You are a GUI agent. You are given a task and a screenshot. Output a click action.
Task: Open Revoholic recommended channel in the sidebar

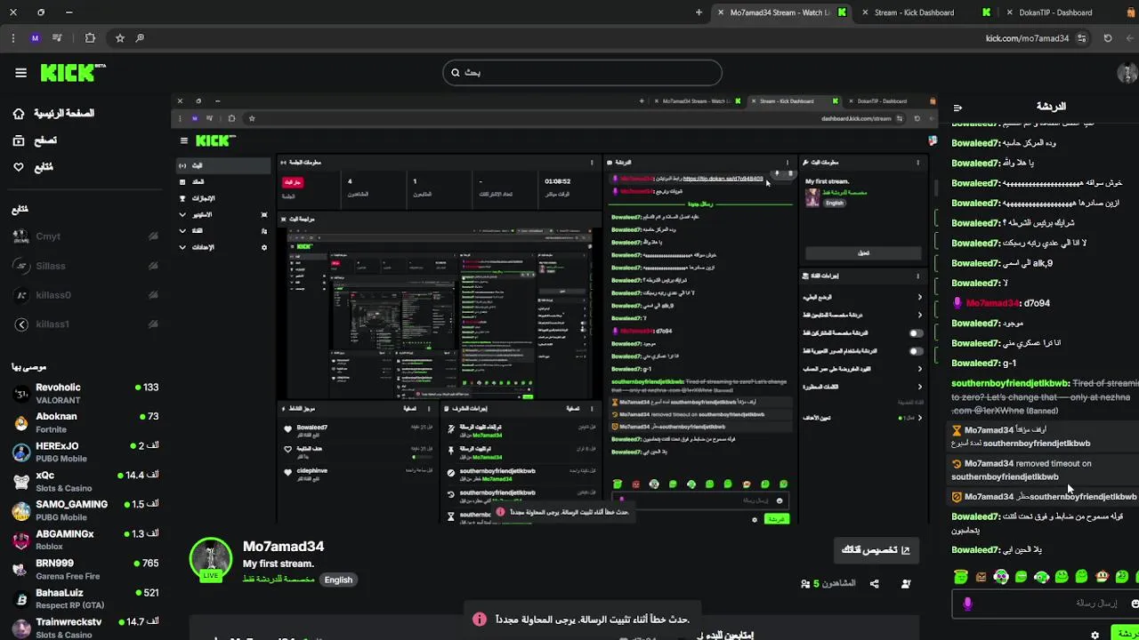85,394
